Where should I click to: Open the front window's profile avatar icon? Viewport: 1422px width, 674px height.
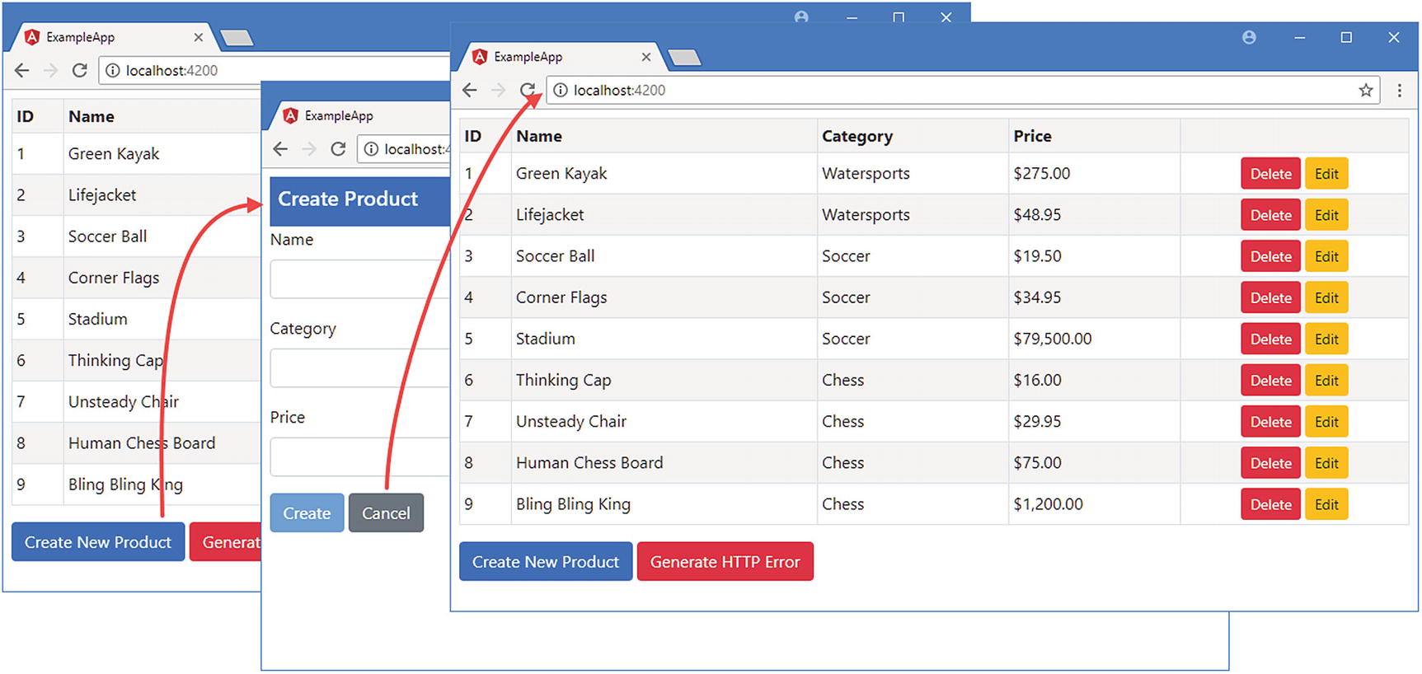pos(1249,38)
